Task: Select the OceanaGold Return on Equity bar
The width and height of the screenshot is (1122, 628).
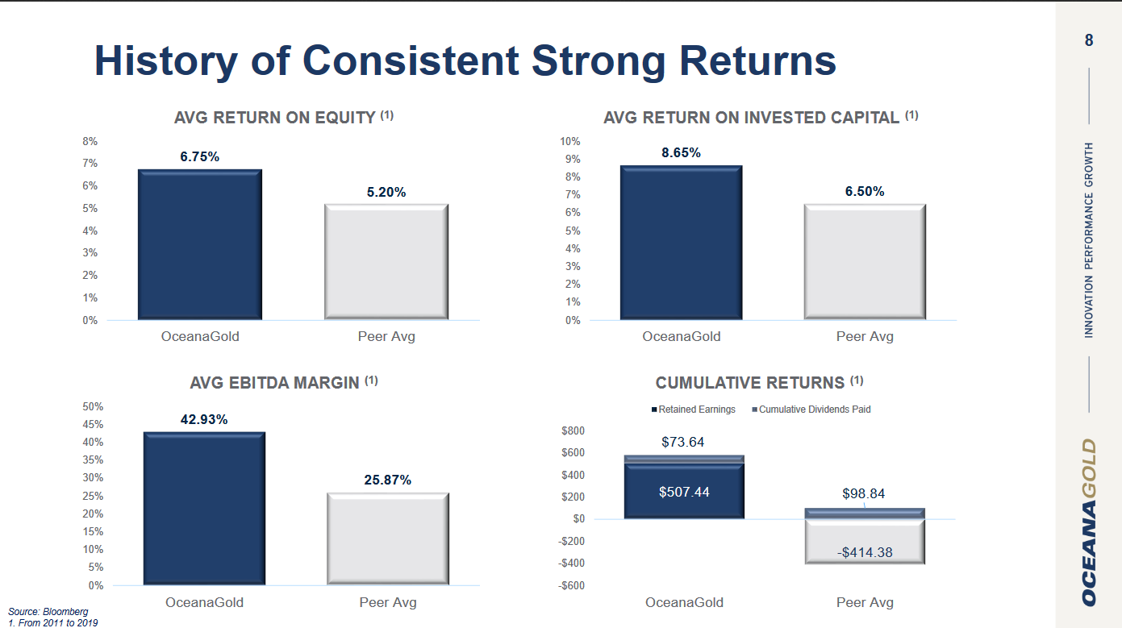Action: click(200, 244)
